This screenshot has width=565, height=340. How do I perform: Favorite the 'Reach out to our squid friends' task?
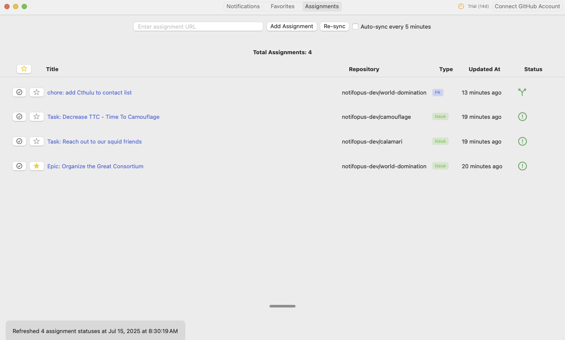point(36,141)
